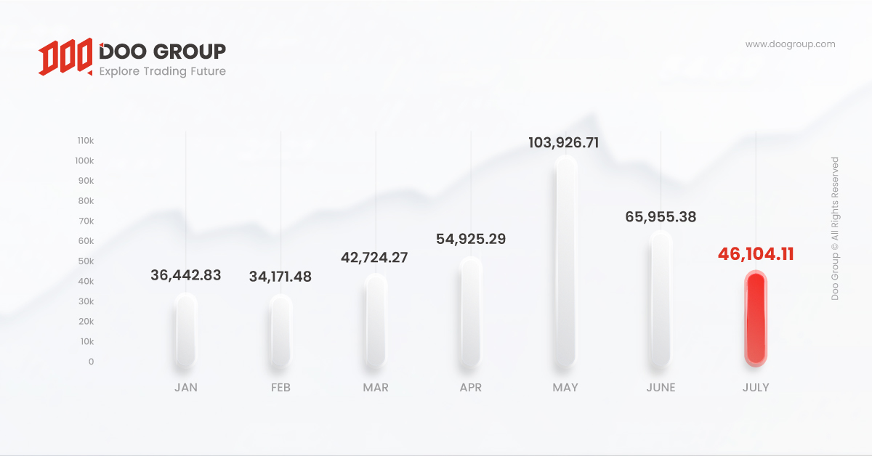The image size is (872, 456).
Task: Click the JUNE bar in chart
Action: (661, 298)
